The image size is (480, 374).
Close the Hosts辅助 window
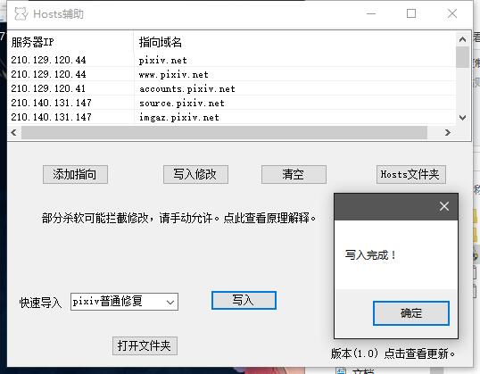(x=452, y=13)
